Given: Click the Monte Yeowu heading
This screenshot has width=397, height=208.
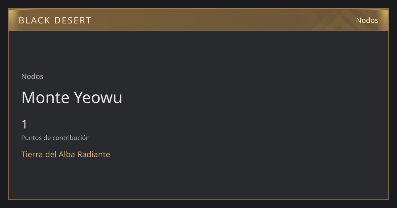Looking at the screenshot, I should (72, 98).
